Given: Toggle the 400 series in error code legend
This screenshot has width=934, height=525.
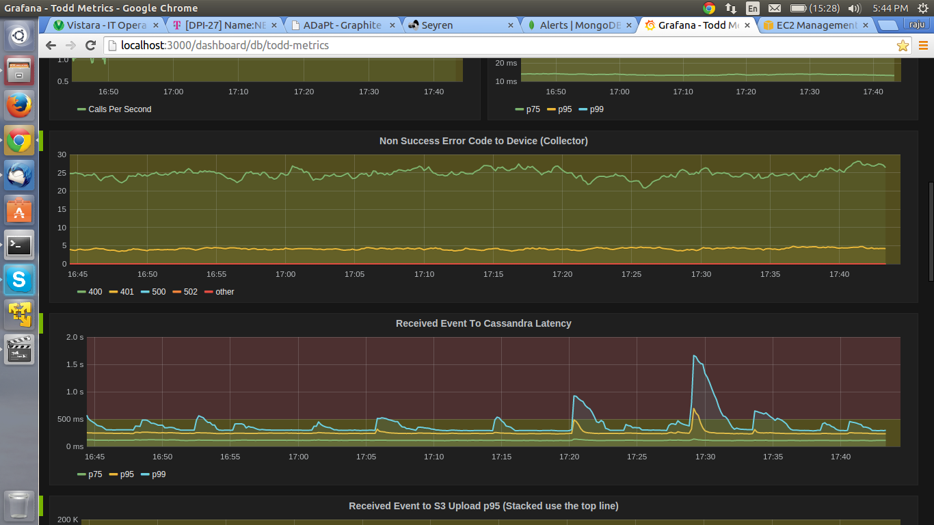Looking at the screenshot, I should (x=95, y=292).
